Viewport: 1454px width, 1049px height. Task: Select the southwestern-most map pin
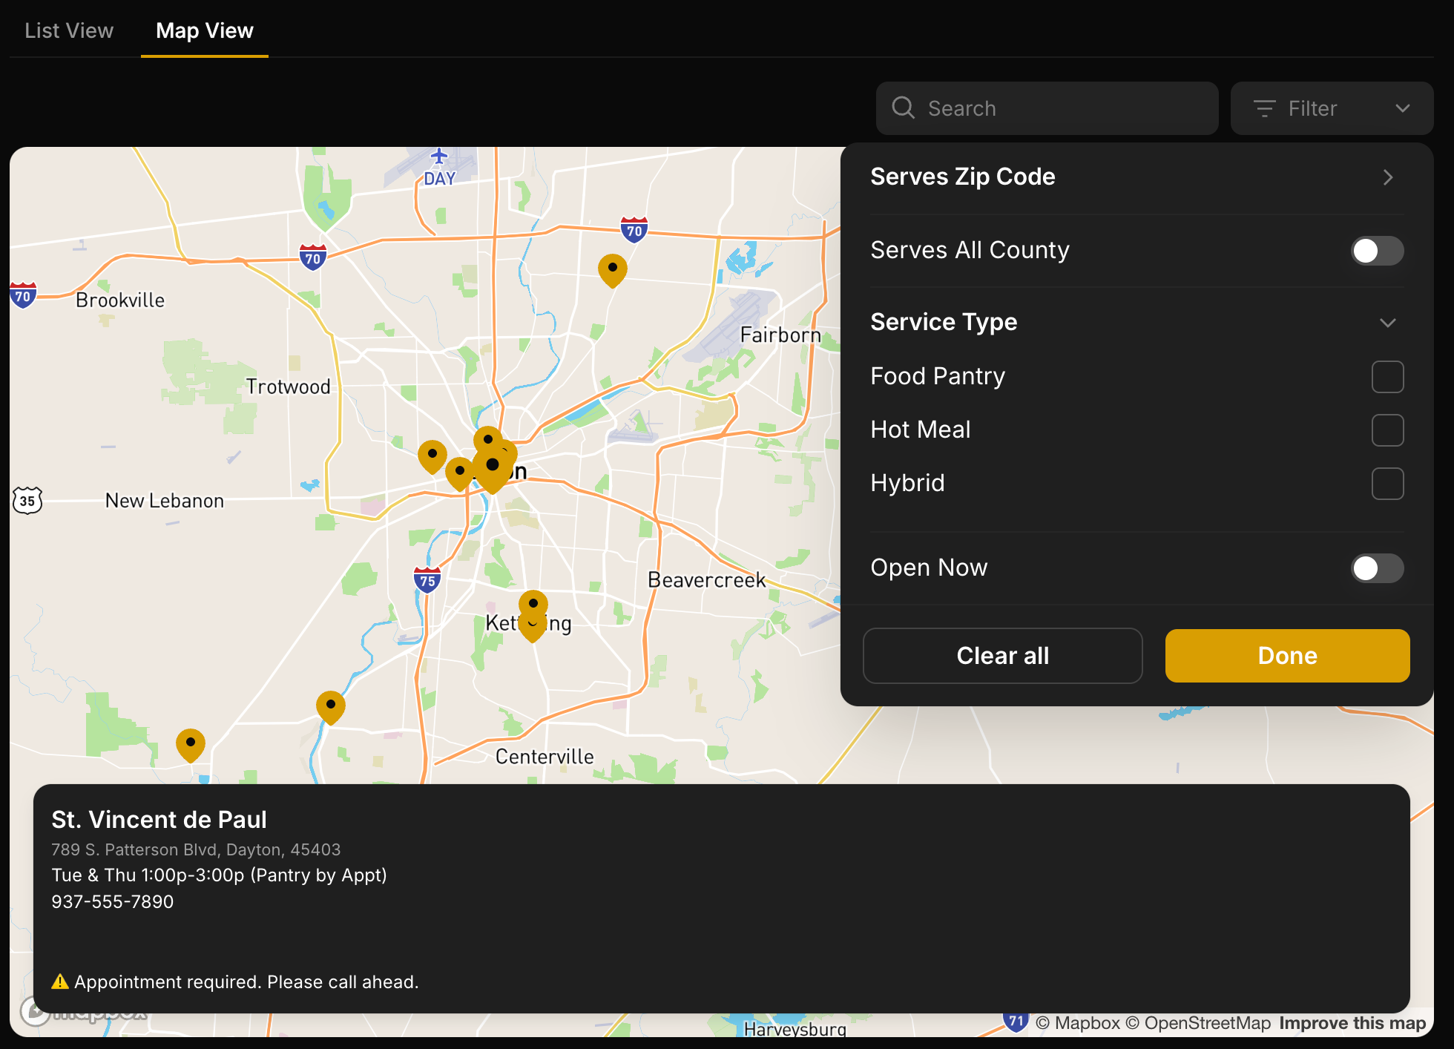190,744
